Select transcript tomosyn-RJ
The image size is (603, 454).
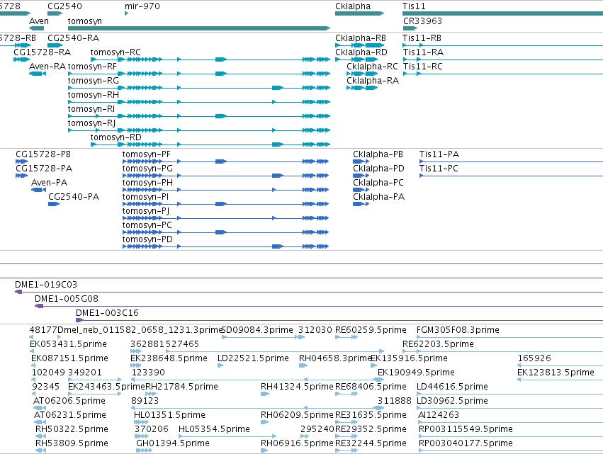click(91, 123)
